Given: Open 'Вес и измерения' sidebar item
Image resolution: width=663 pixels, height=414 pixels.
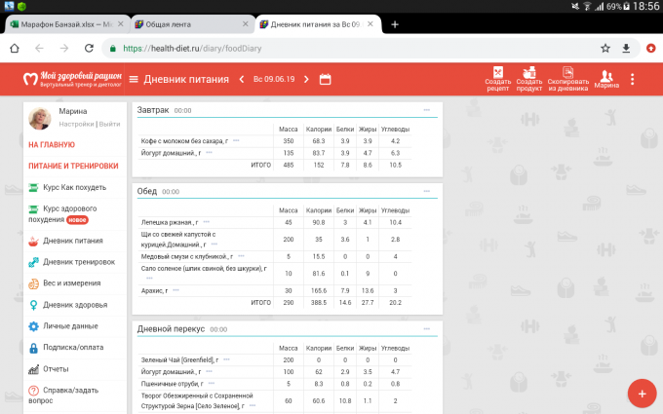Looking at the screenshot, I should (x=71, y=282).
